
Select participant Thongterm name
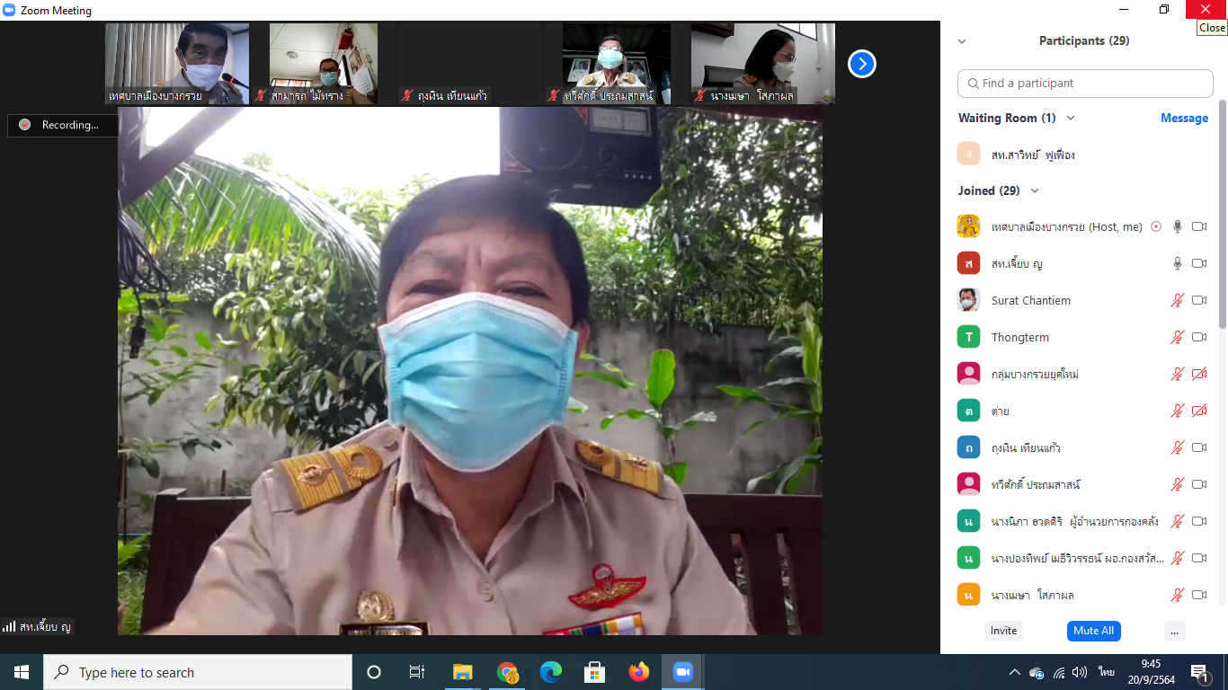tap(1019, 338)
